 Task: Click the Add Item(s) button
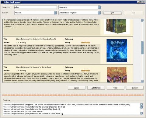tap(96, 88)
